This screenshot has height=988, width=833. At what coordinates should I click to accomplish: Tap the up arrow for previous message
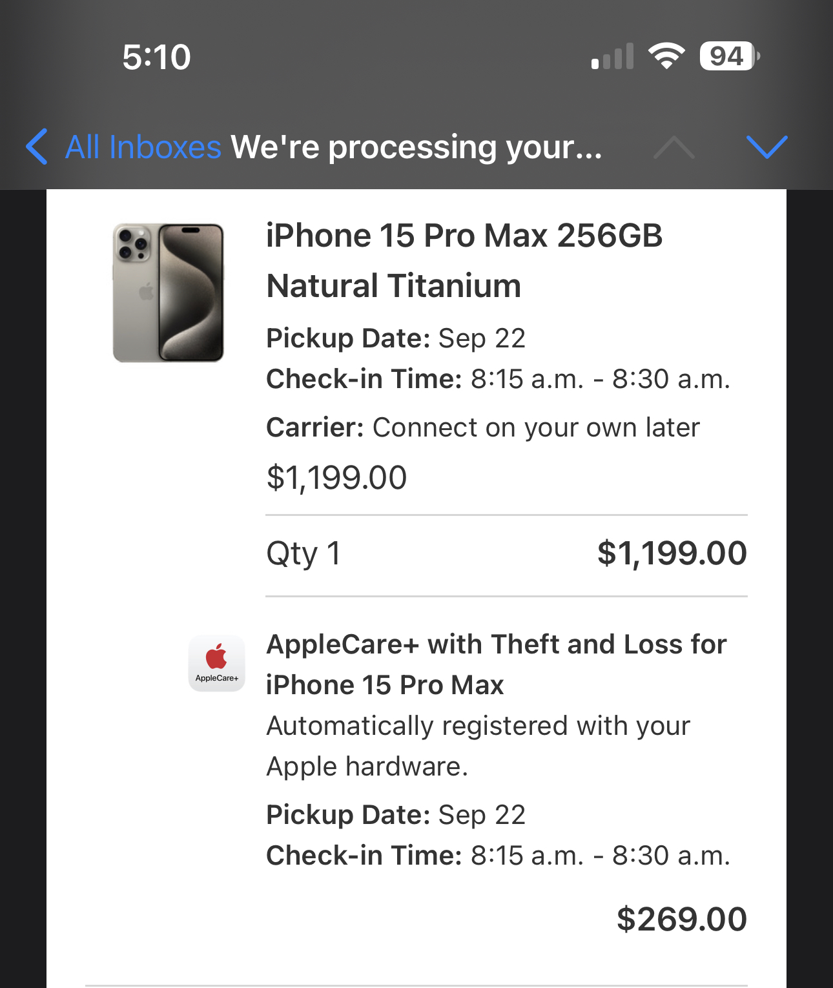[674, 147]
